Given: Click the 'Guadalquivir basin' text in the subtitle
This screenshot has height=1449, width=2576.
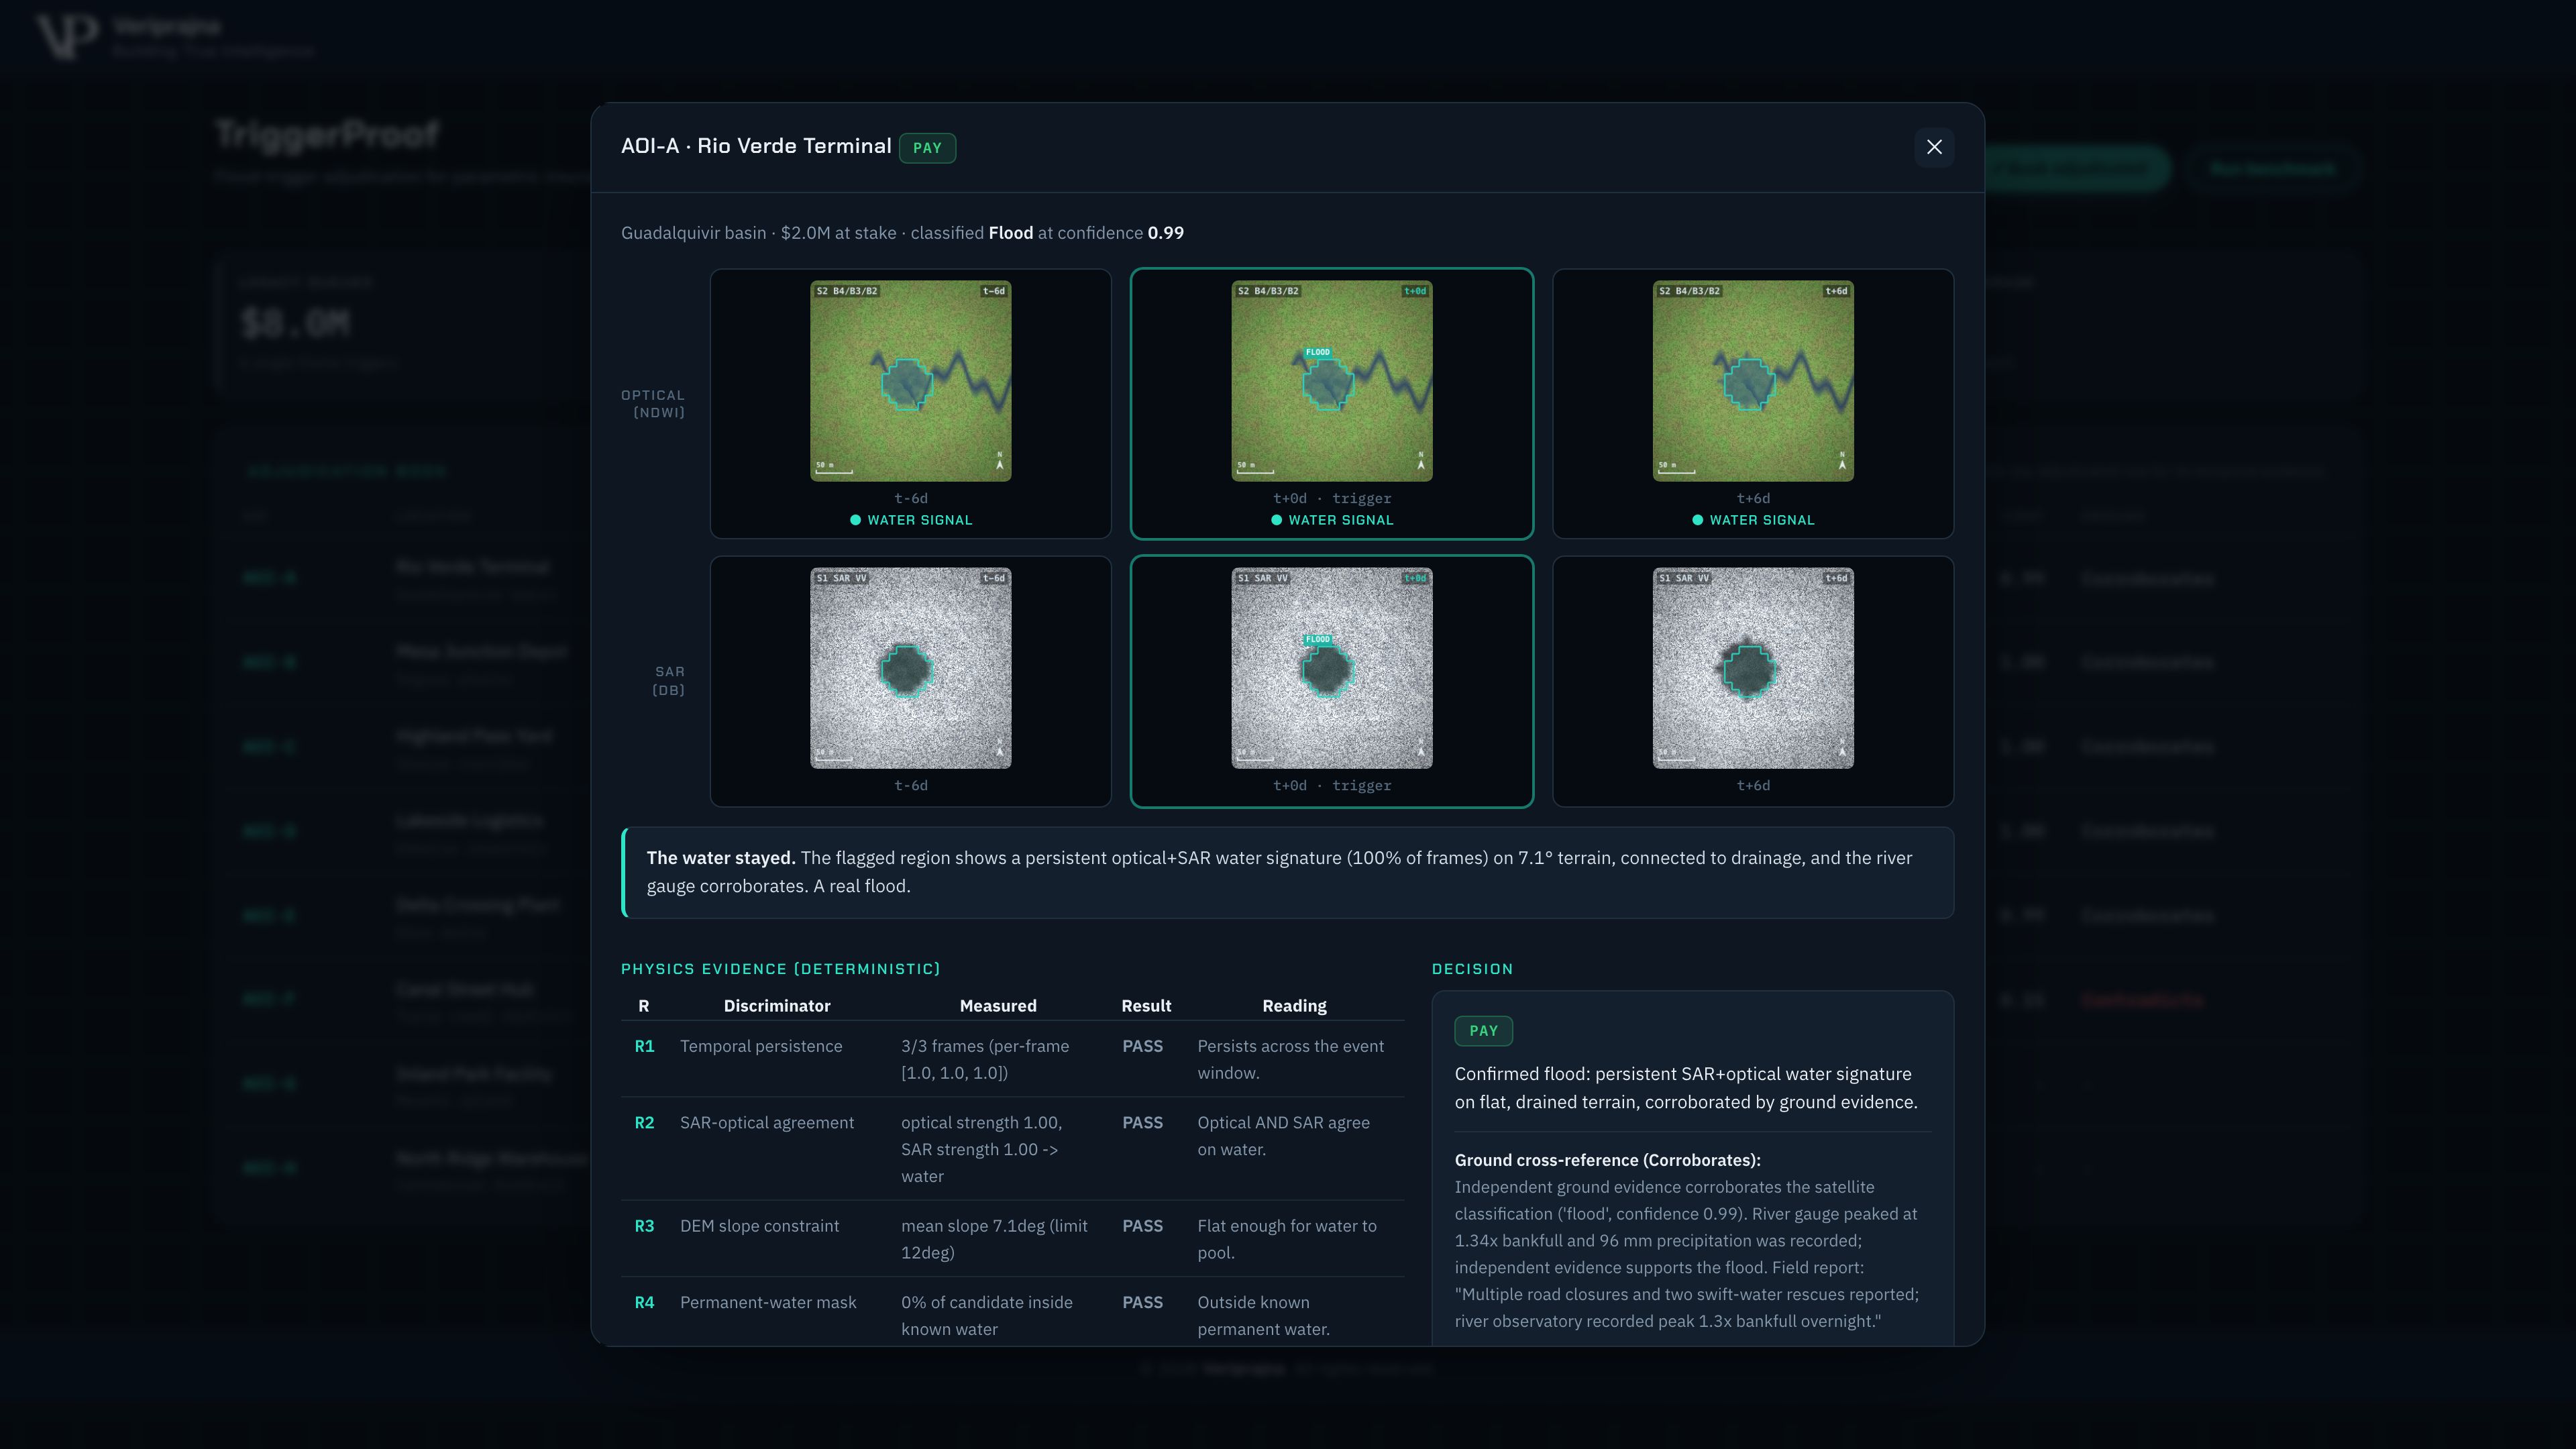Looking at the screenshot, I should 693,233.
